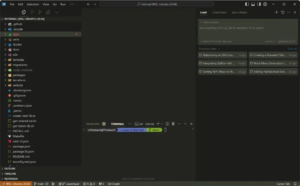Screen dimensions: 300x186
Task: Click WSL: Ubuntu-20.04 remote indicator
Action: pyautogui.click(x=16, y=184)
